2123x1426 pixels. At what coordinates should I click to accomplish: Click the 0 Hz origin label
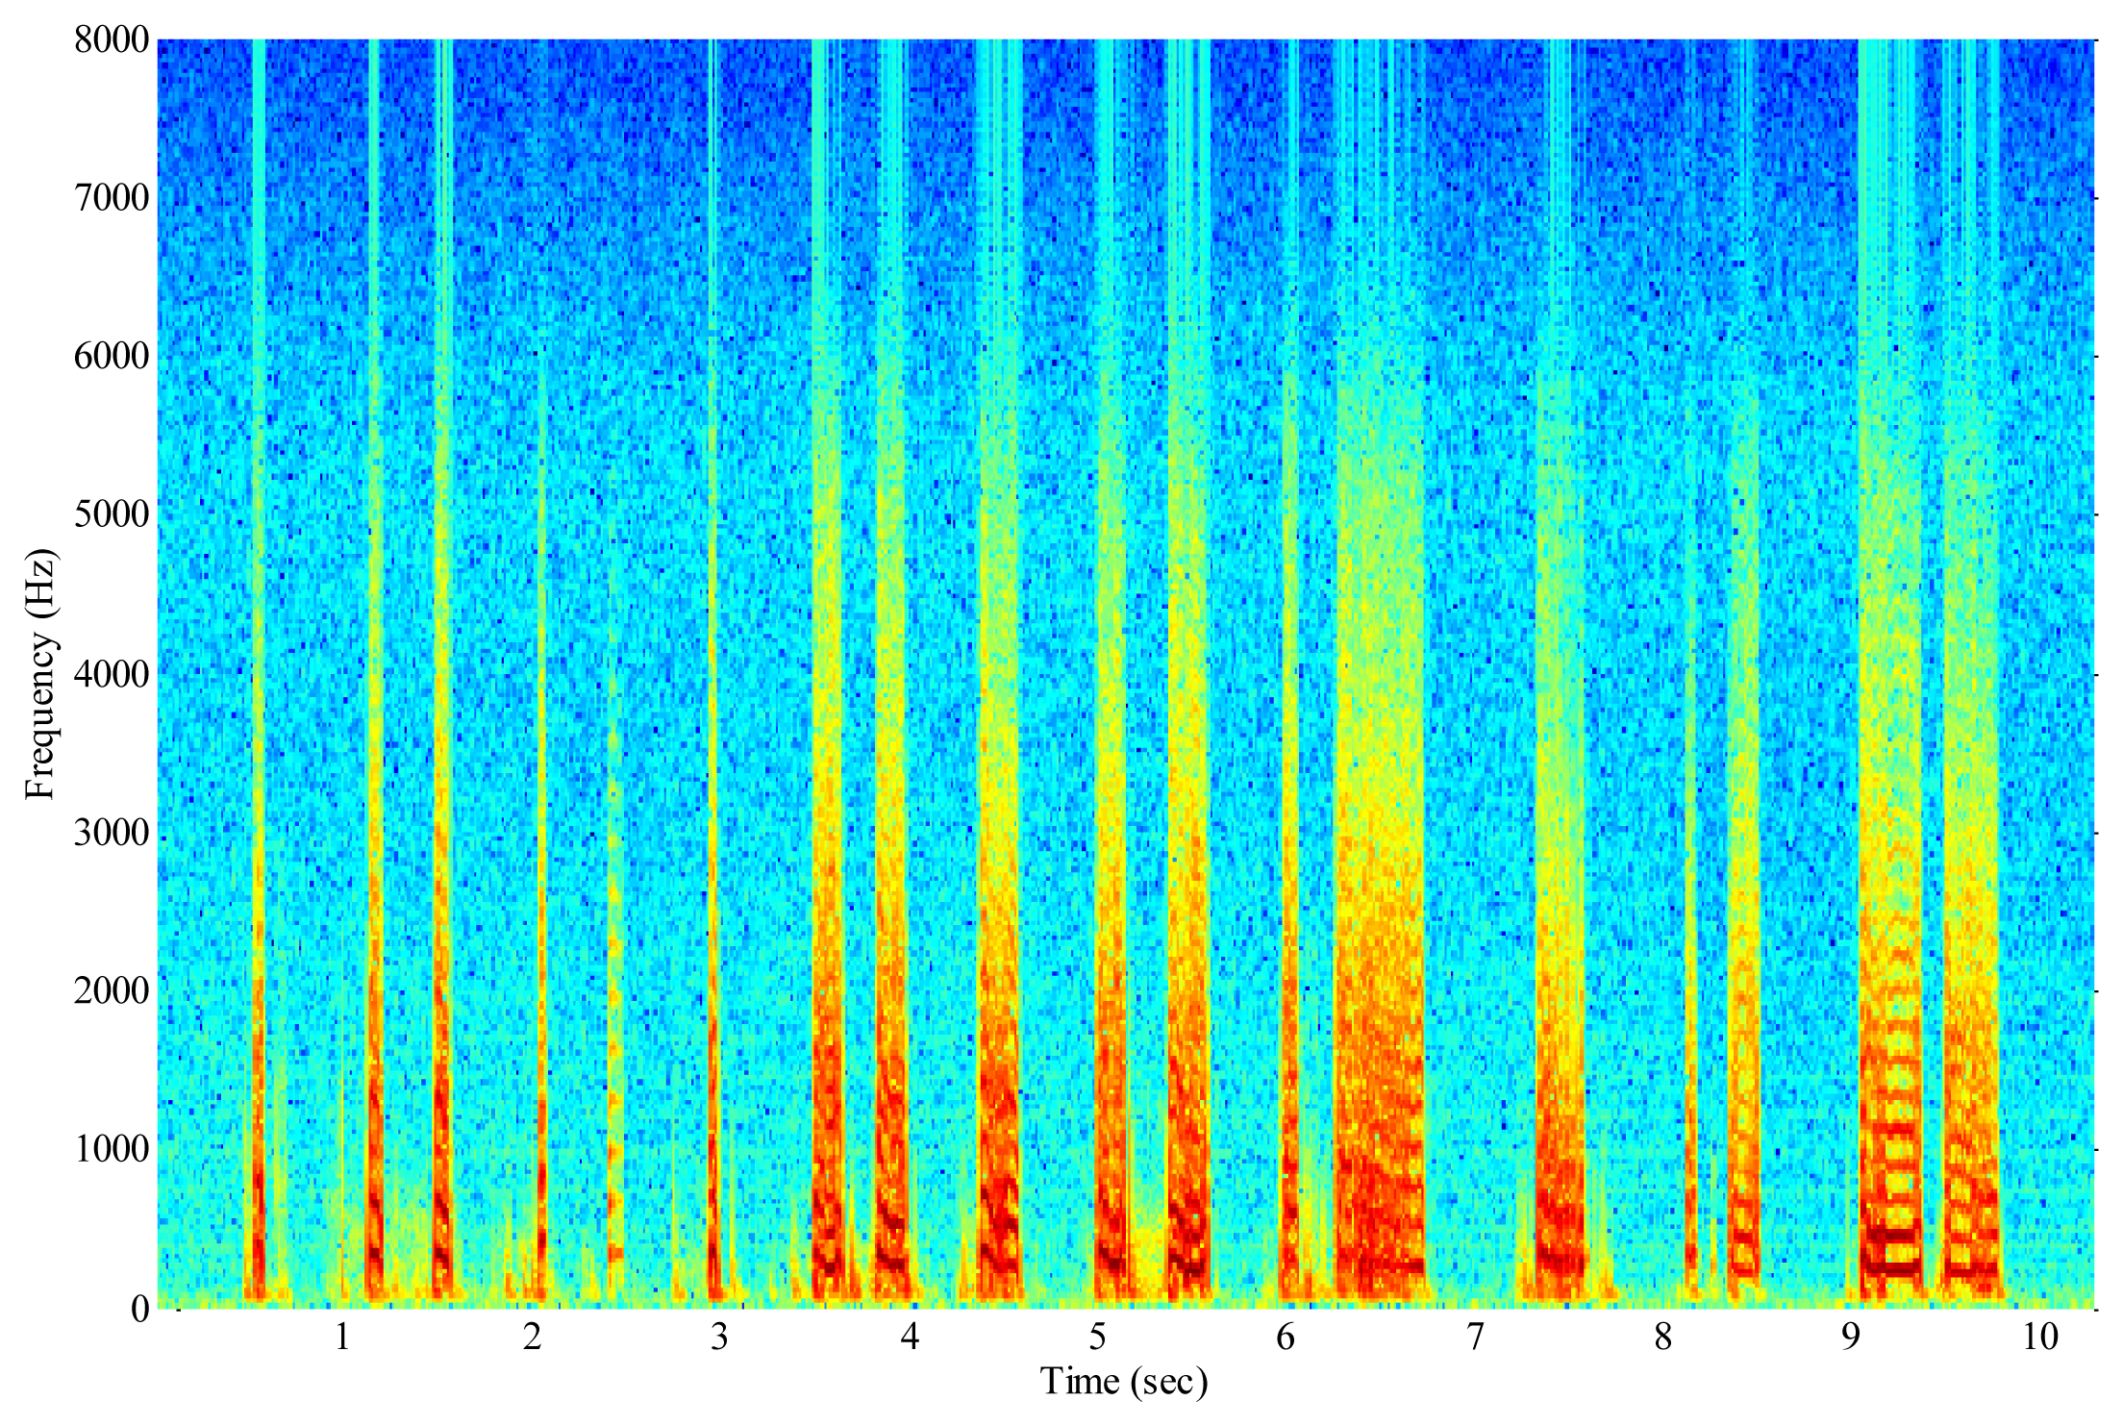click(140, 1308)
